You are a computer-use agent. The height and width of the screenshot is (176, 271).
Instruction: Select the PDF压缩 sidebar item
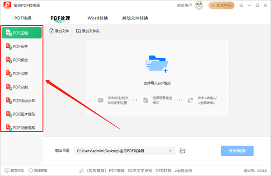pos(22,32)
